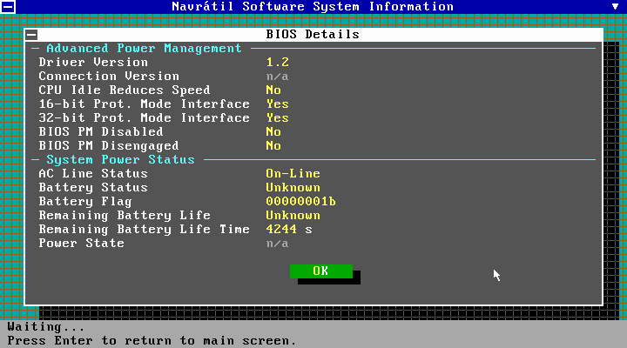Viewport: 627px width, 348px height.
Task: Click Unknown value for Remaining Battery Life
Action: 293,216
